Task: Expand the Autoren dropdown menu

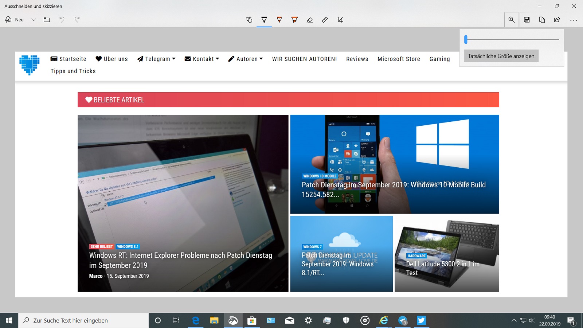Action: pyautogui.click(x=245, y=59)
